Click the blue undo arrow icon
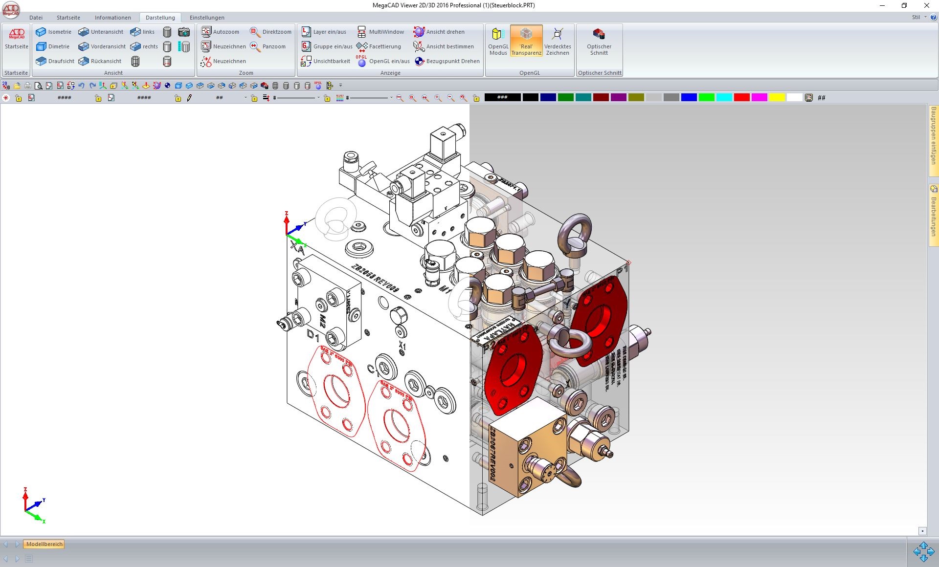 click(82, 86)
